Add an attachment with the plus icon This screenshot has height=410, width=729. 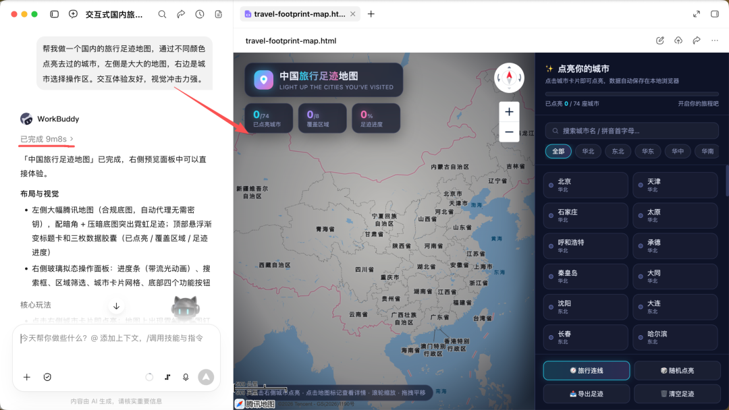coord(26,377)
